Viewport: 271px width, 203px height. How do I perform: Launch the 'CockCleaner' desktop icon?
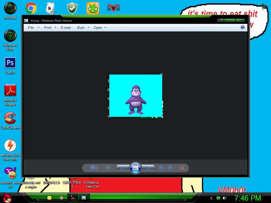click(10, 121)
